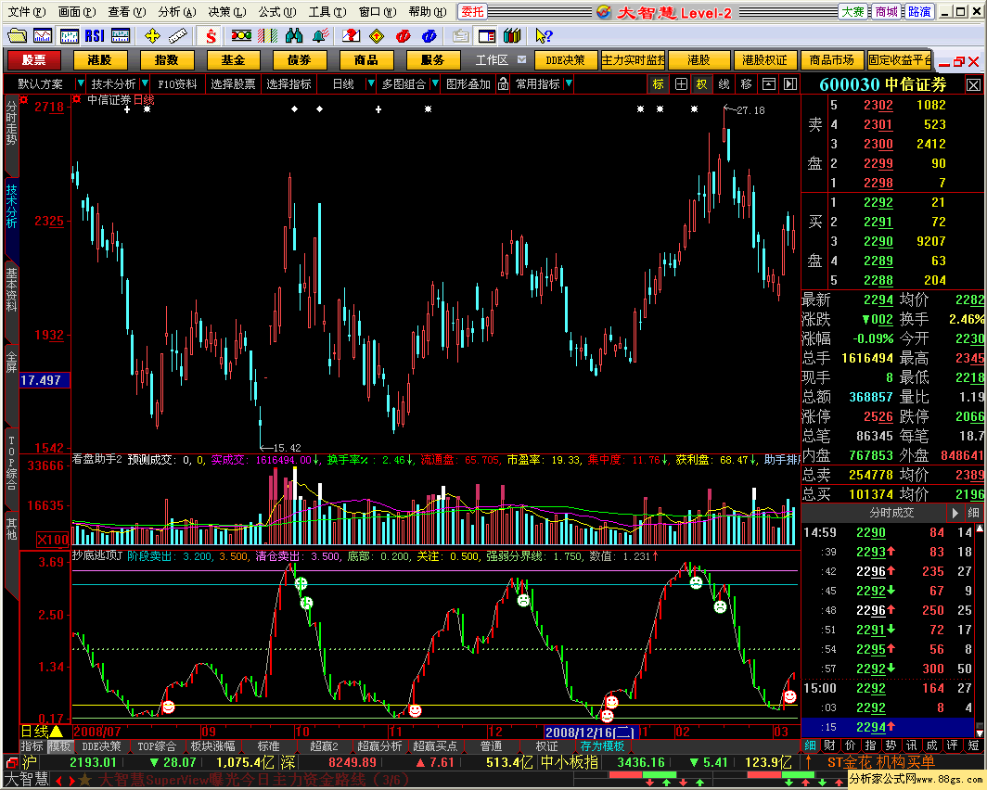
Task: Click the skip-forward panel icon
Action: pos(790,83)
